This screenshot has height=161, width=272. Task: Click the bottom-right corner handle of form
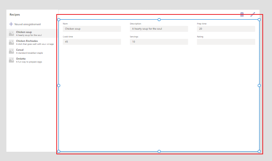tap(259, 151)
